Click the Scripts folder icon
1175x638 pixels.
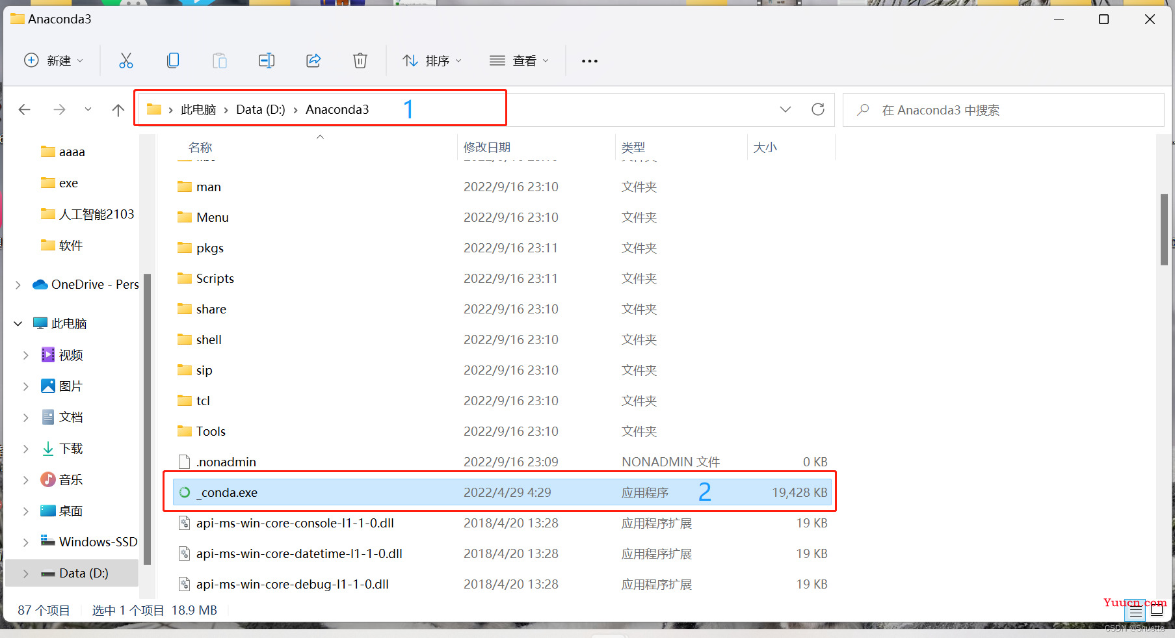tap(185, 278)
